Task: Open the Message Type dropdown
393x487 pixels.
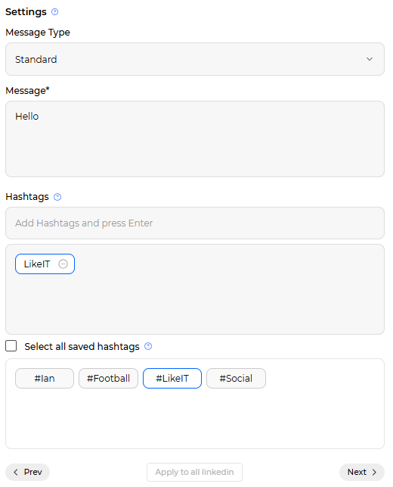Action: click(x=195, y=59)
